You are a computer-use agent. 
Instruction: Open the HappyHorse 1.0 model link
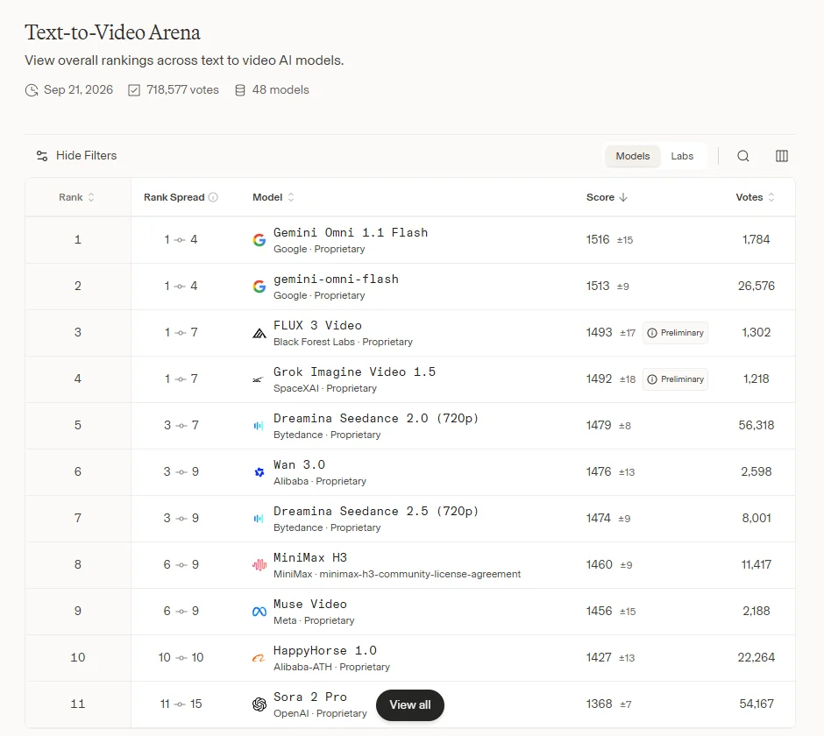coord(324,650)
